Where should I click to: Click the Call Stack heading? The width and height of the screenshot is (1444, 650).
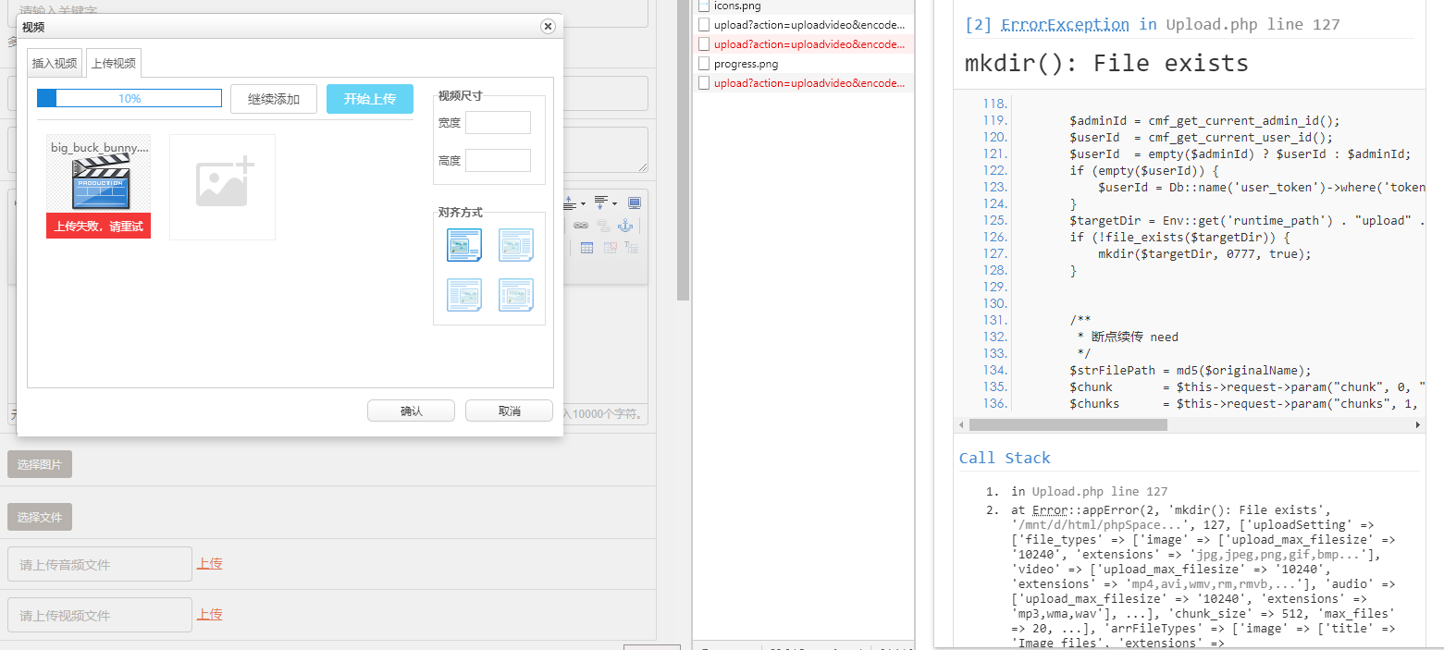pos(1005,459)
